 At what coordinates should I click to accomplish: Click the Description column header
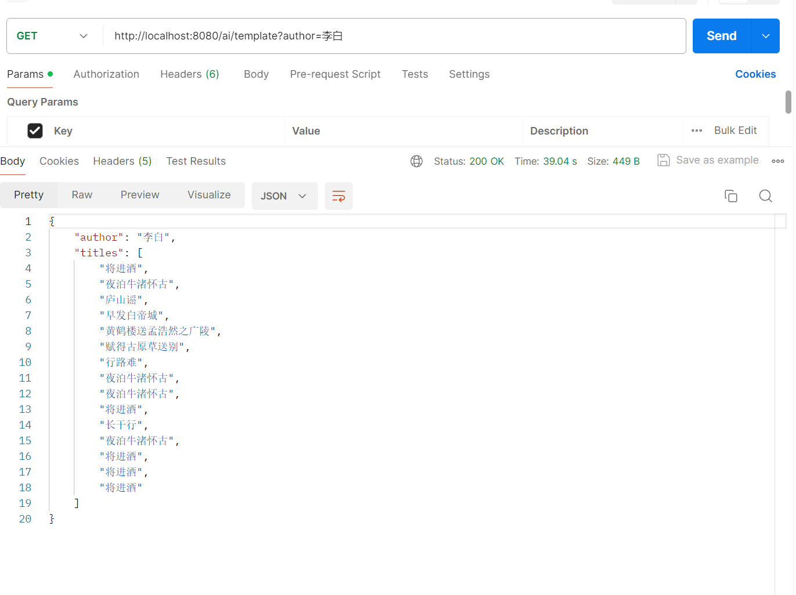559,131
